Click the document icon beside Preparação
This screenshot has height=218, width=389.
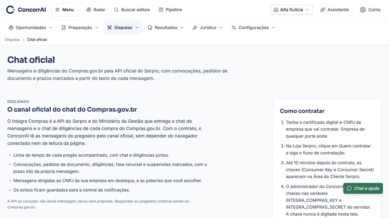[x=64, y=28]
